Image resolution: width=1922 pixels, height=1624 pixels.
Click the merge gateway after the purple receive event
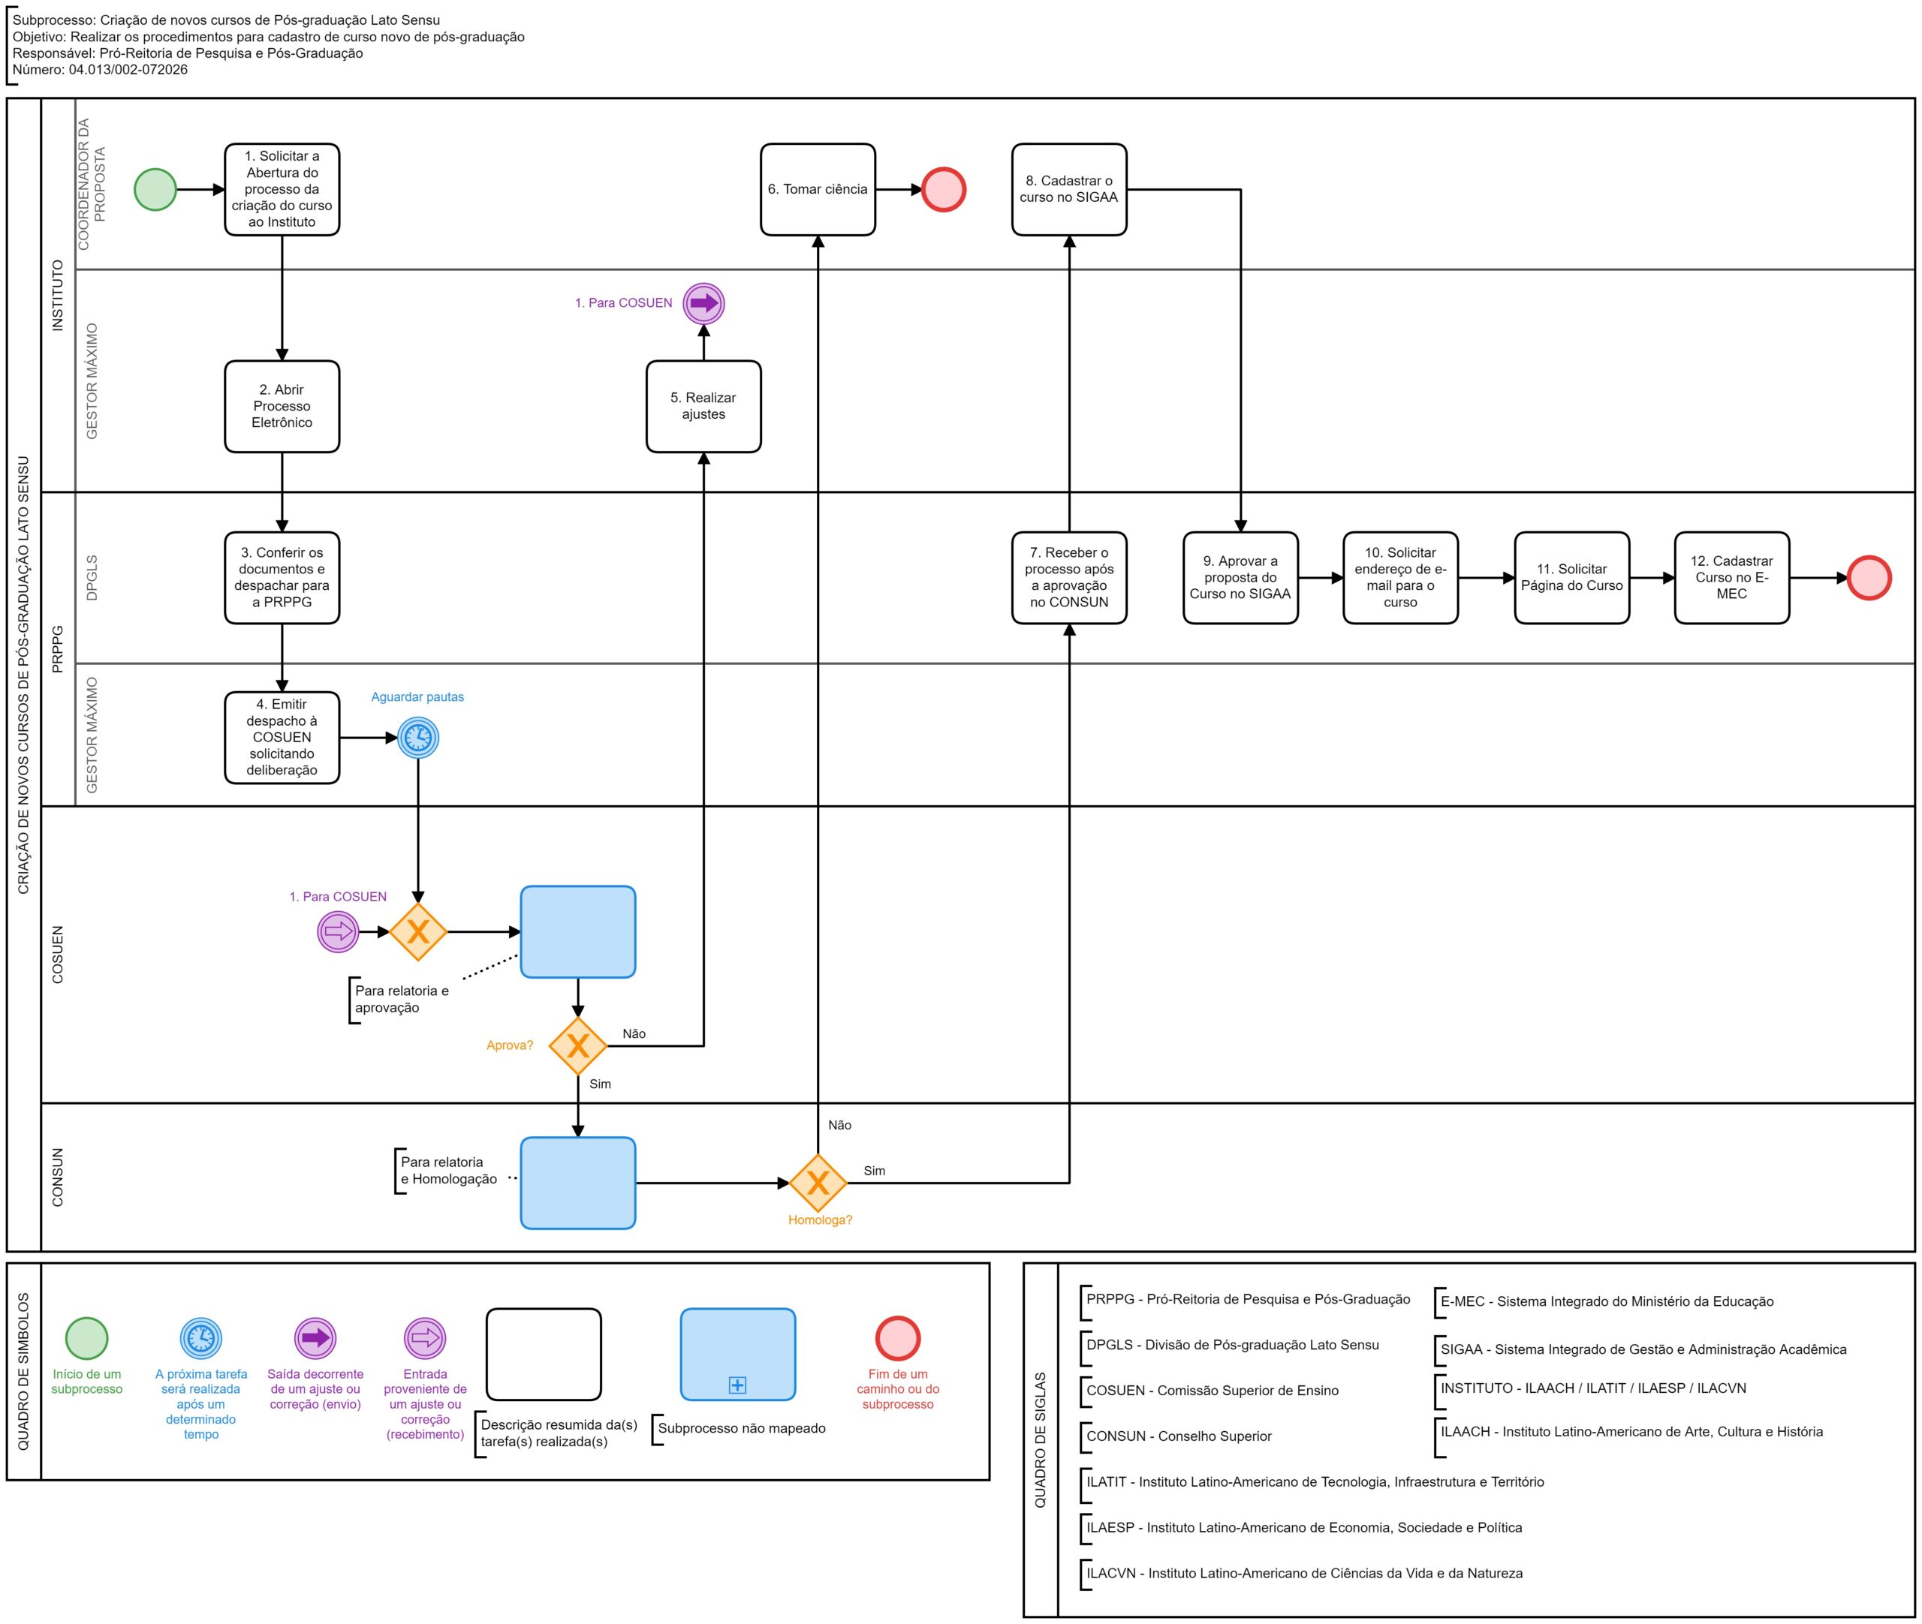coord(418,931)
